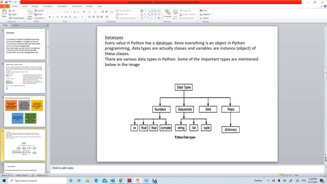Toggle Bold formatting
327x184 pixels.
[x=50, y=17]
